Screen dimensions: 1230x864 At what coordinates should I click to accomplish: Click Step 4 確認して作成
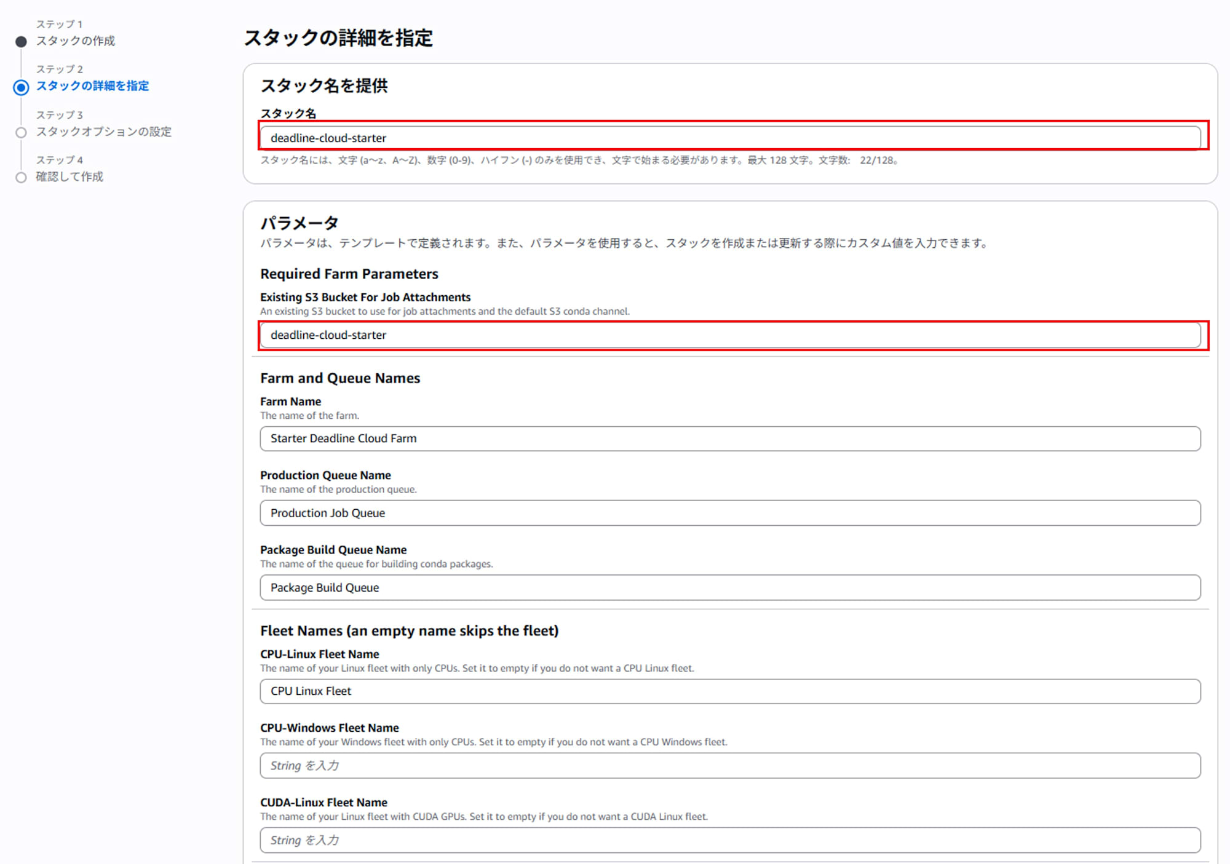69,177
